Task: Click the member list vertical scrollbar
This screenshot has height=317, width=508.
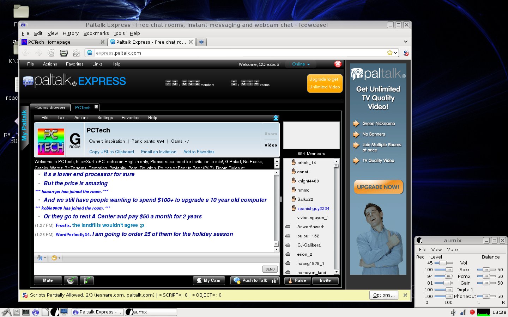Action: point(336,217)
